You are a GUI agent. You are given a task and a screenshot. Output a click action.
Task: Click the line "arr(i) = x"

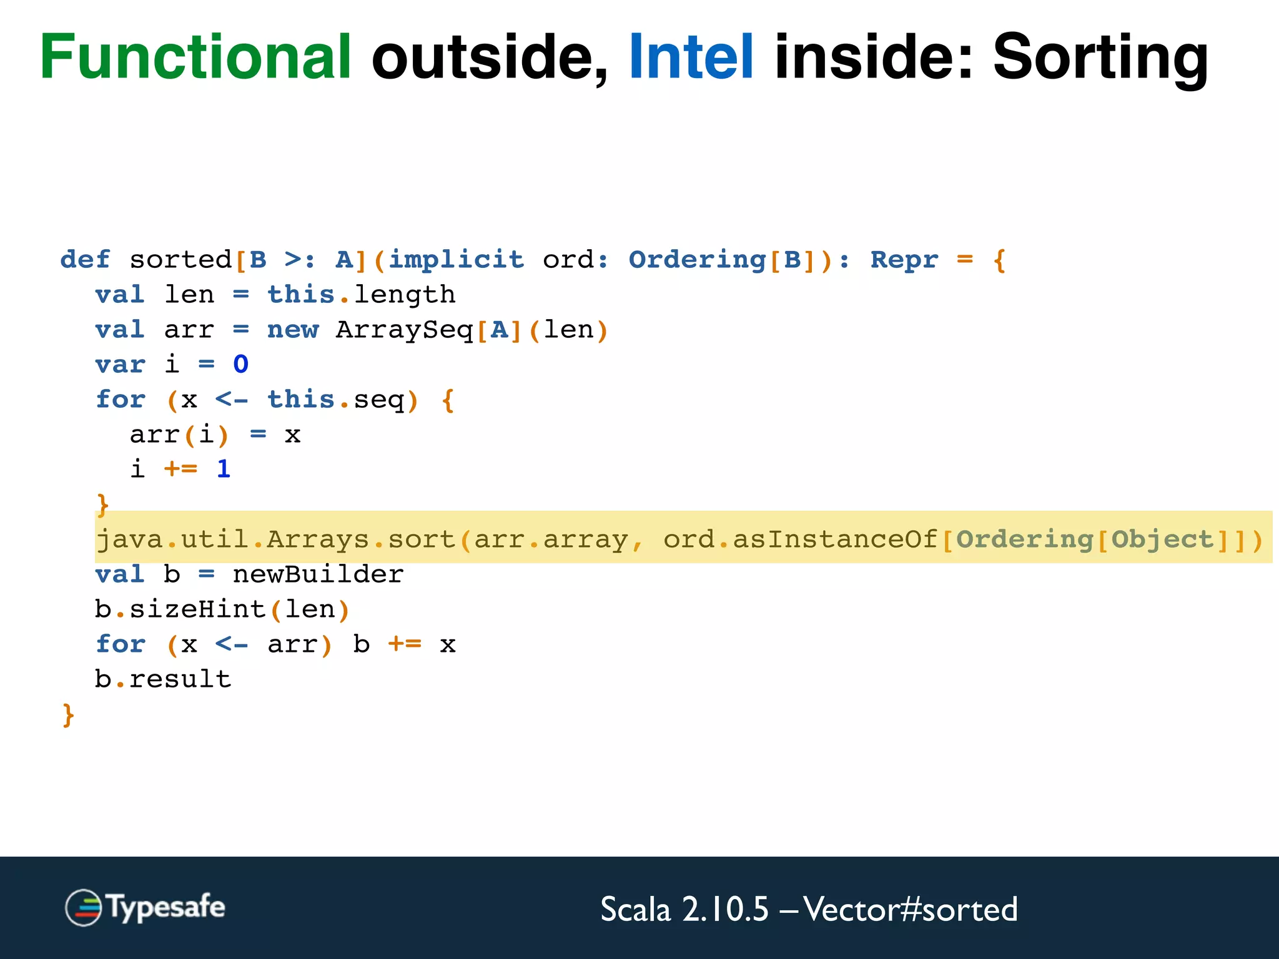click(215, 435)
